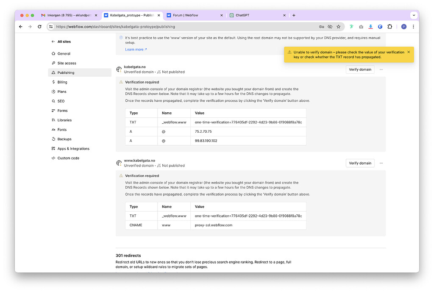Select the proxy-ssl.webflow.com CNAME value

(x=214, y=225)
